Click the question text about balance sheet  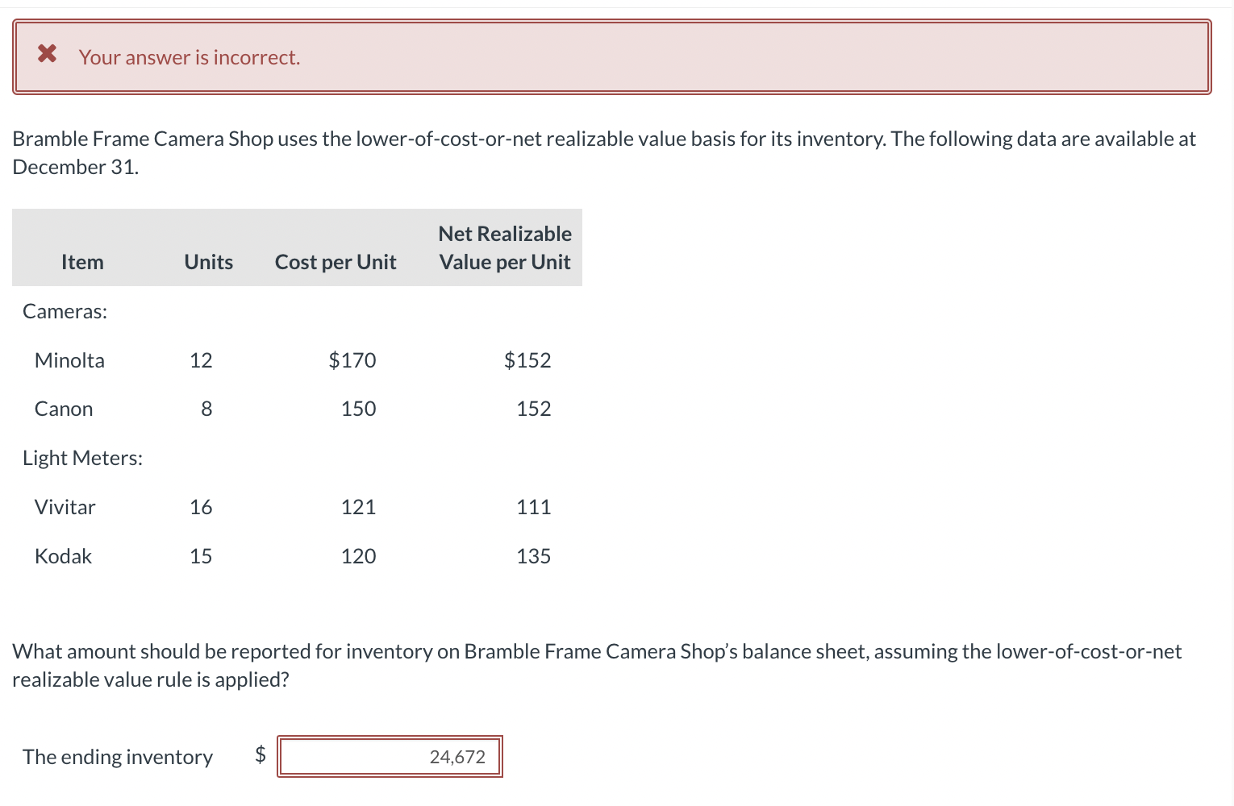click(x=597, y=665)
